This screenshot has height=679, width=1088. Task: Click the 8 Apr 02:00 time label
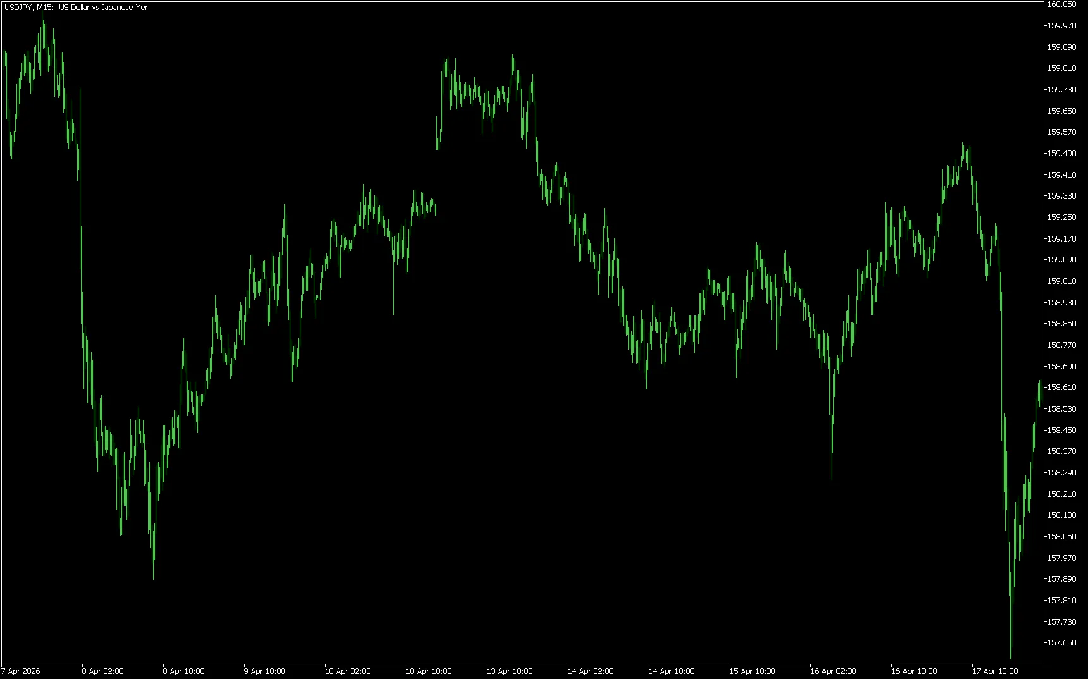[x=102, y=671]
